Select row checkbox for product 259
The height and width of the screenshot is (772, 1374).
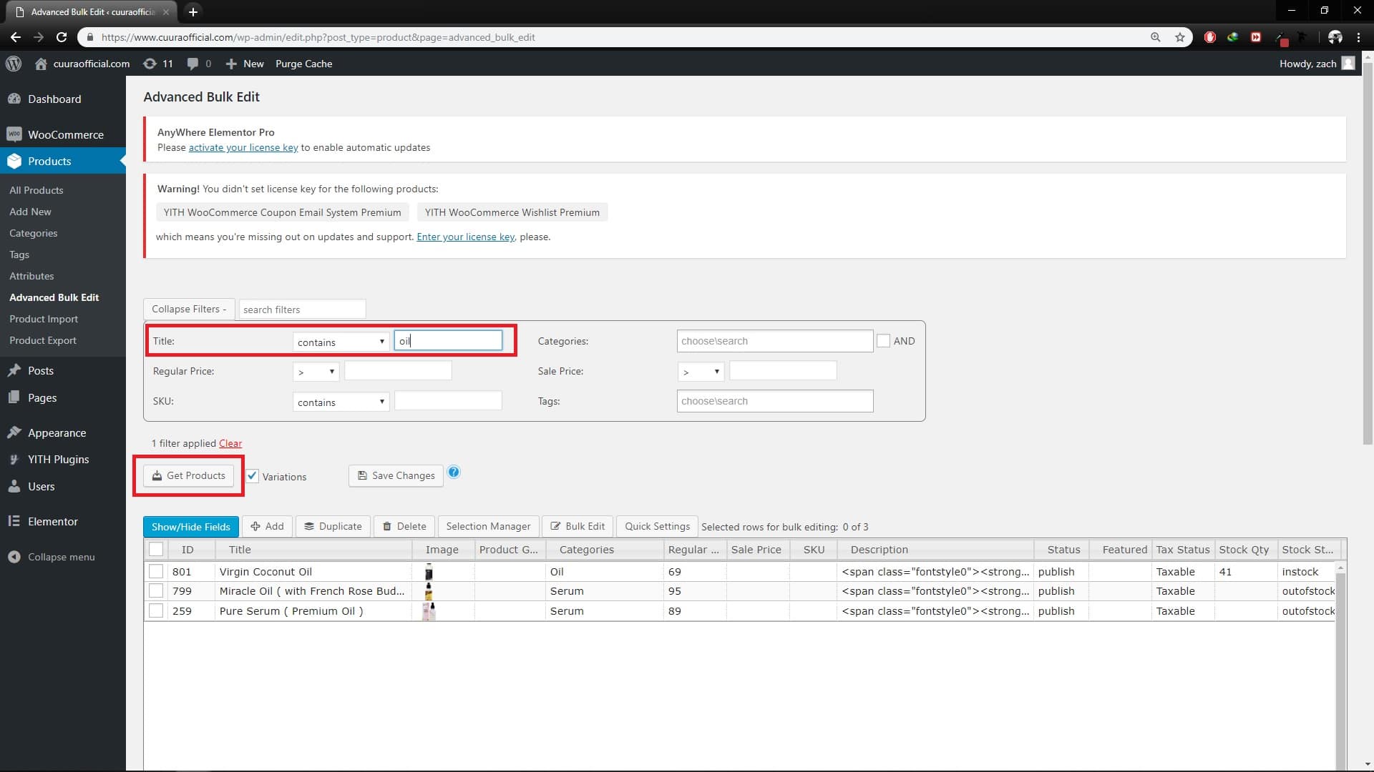(x=156, y=610)
